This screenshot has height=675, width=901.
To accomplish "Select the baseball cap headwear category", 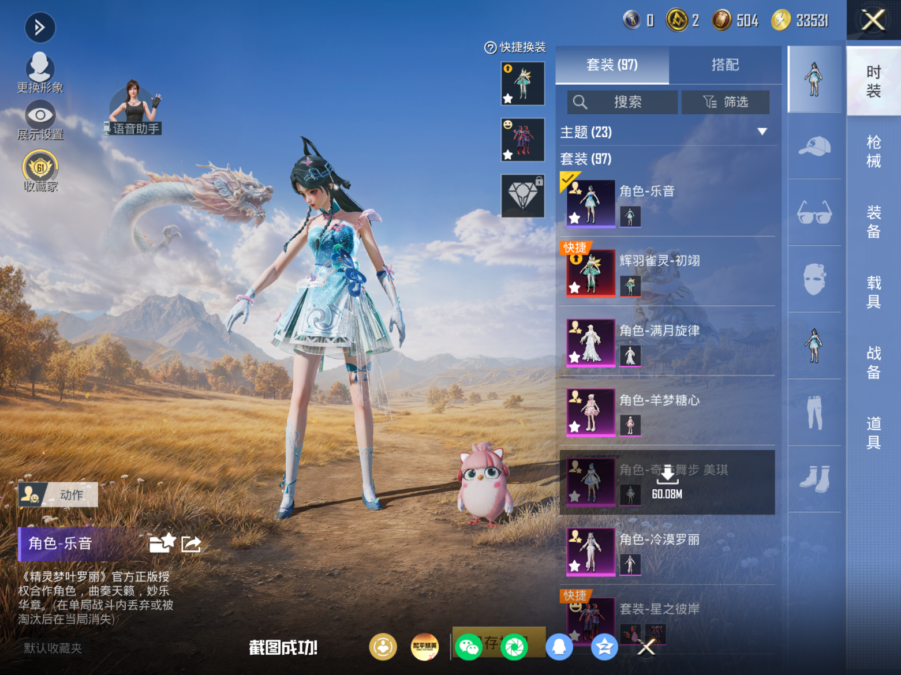I will pos(814,146).
